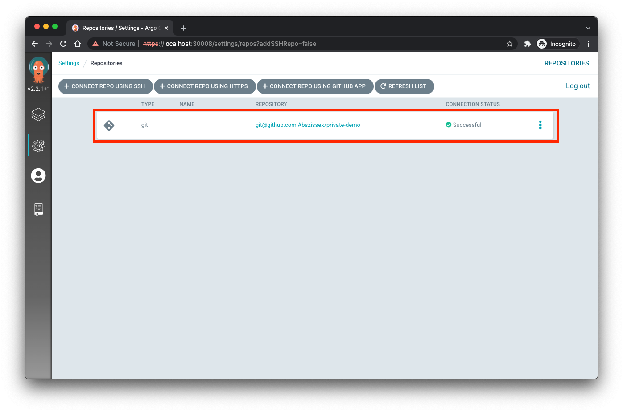The image size is (623, 412).
Task: Click Connect Repo Using GitHub App
Action: tap(315, 86)
